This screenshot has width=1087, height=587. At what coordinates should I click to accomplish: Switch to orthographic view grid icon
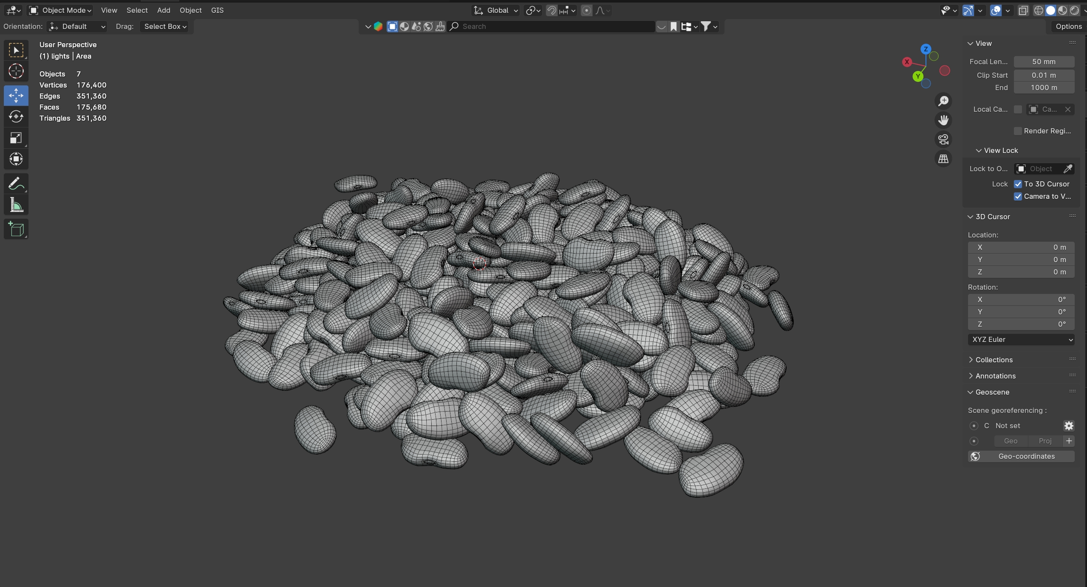[943, 159]
